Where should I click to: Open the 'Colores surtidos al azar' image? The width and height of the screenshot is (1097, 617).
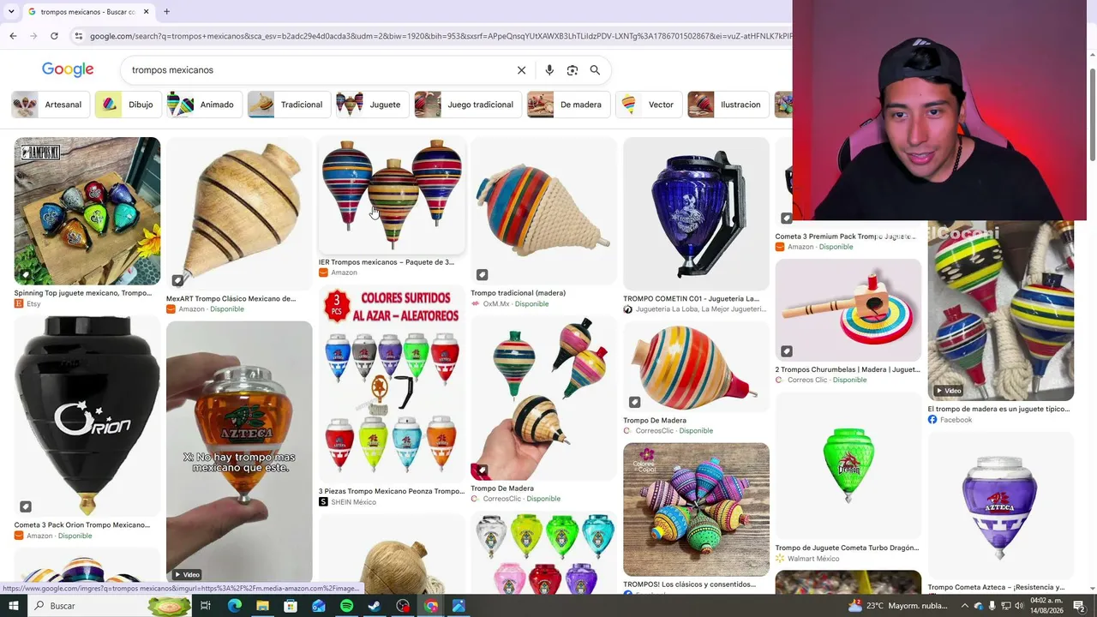[x=392, y=385]
